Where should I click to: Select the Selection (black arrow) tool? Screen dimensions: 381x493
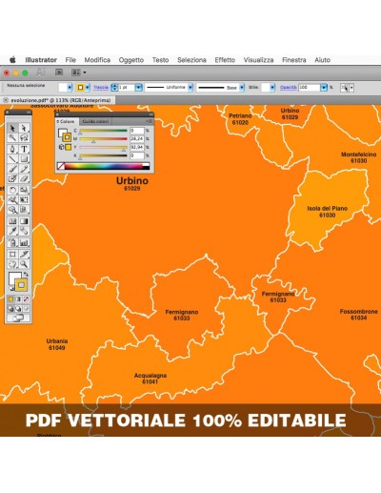coord(12,128)
